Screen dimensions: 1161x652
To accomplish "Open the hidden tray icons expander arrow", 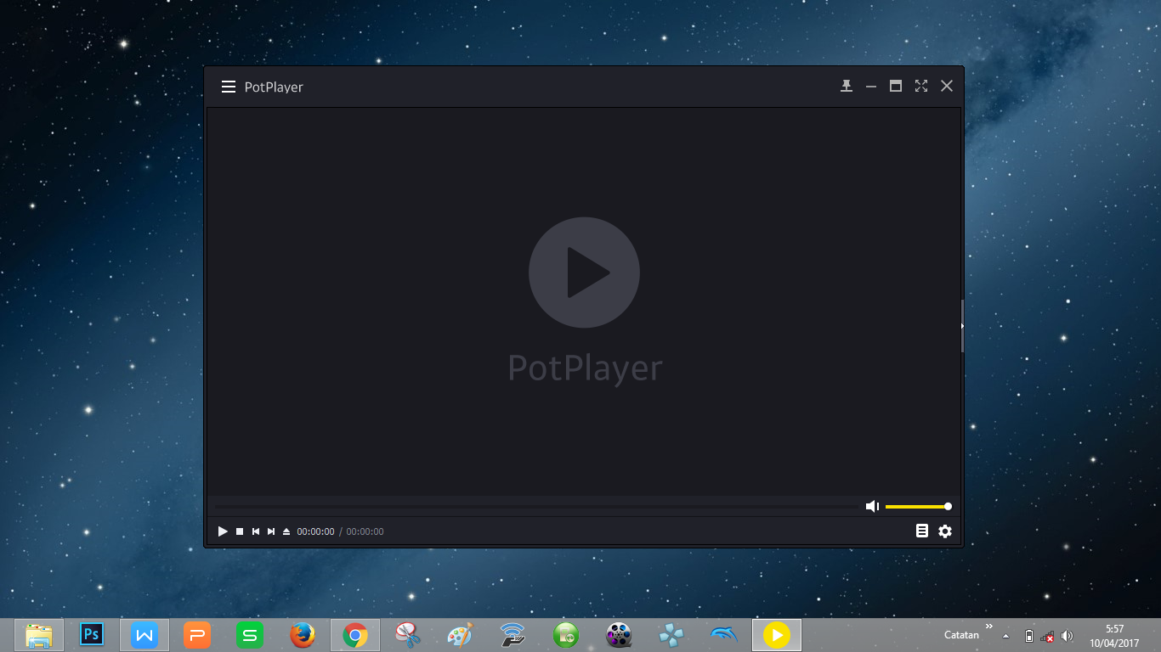I will [x=1005, y=635].
